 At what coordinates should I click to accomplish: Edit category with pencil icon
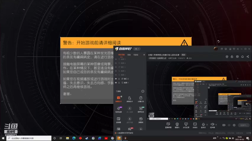point(165,58)
